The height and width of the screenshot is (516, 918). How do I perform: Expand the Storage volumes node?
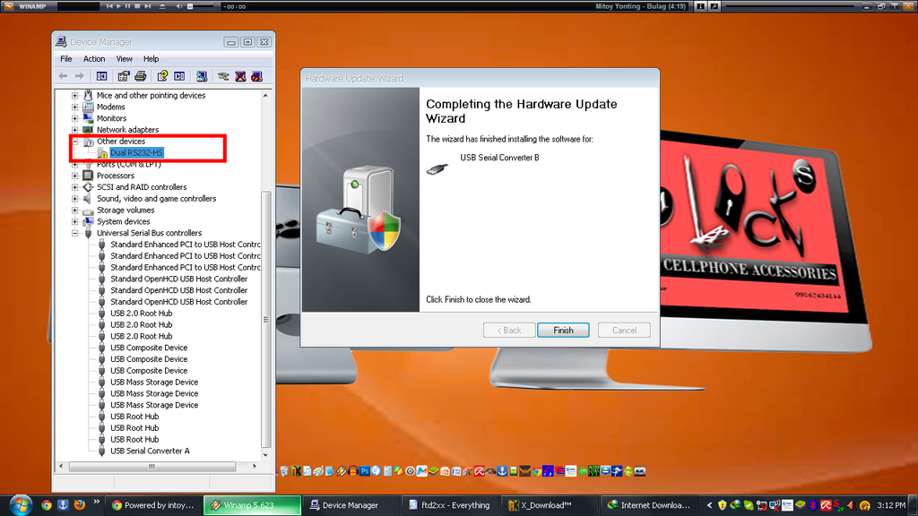tap(75, 210)
